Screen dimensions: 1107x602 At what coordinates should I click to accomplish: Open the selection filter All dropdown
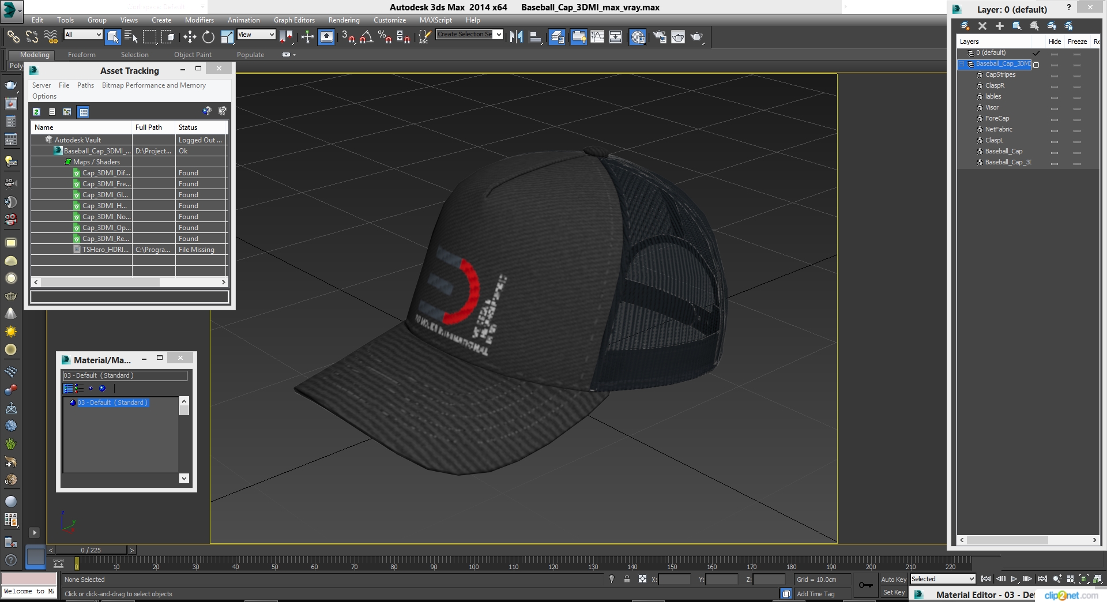tap(83, 35)
